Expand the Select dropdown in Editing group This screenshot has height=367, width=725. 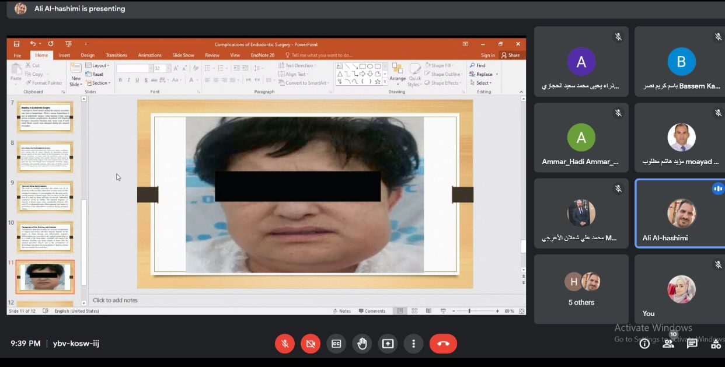[483, 83]
